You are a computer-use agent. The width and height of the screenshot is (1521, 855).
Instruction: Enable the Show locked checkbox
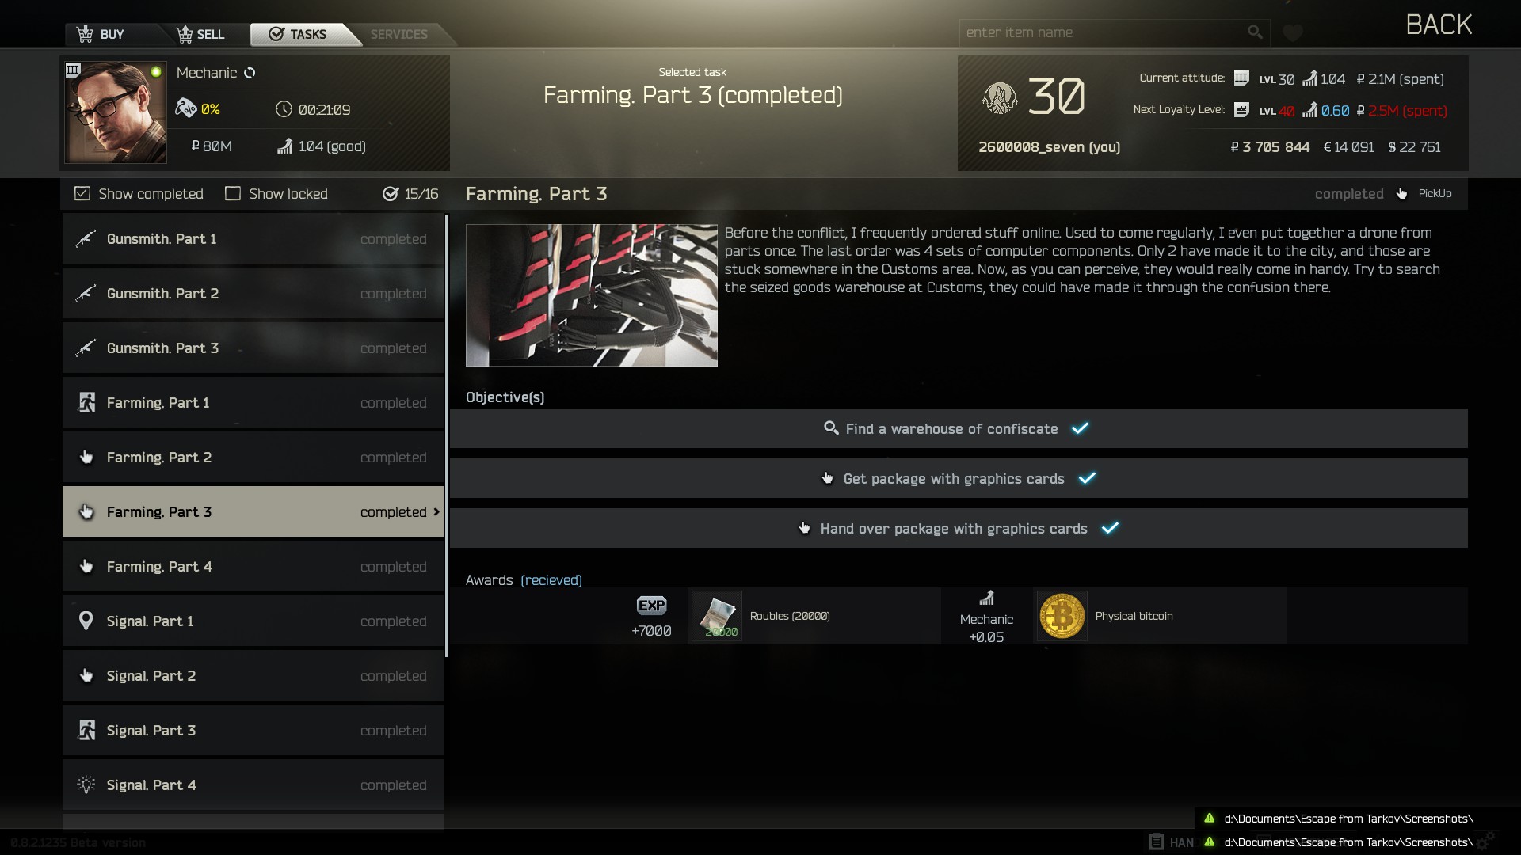click(x=233, y=194)
